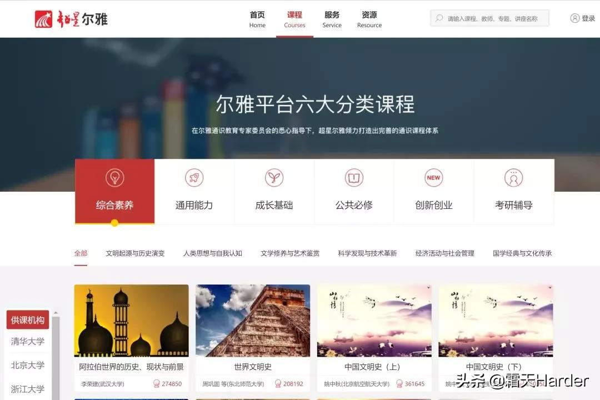The image size is (600, 400).
Task: Expand the 供课机构 institution panel
Action: click(27, 319)
